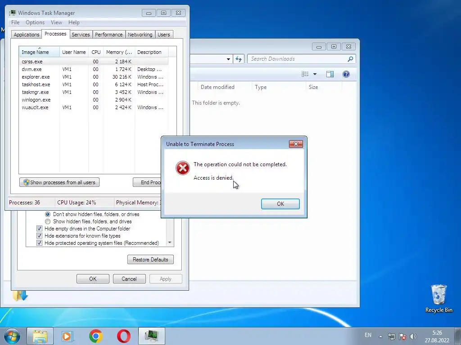The image size is (461, 345).
Task: Open the View menu in Task Manager
Action: [x=56, y=22]
